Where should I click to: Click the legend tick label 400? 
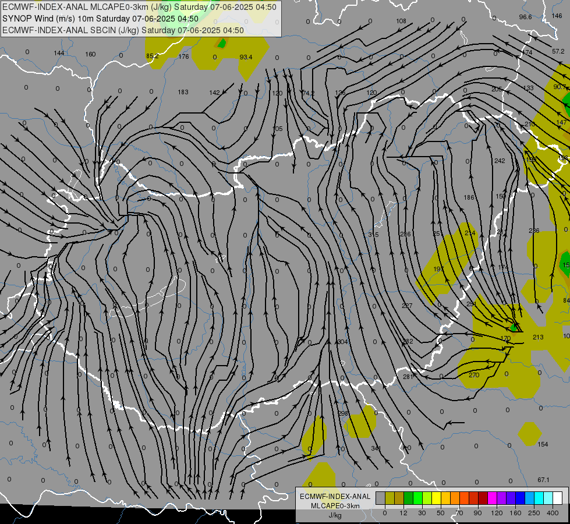pyautogui.click(x=553, y=513)
